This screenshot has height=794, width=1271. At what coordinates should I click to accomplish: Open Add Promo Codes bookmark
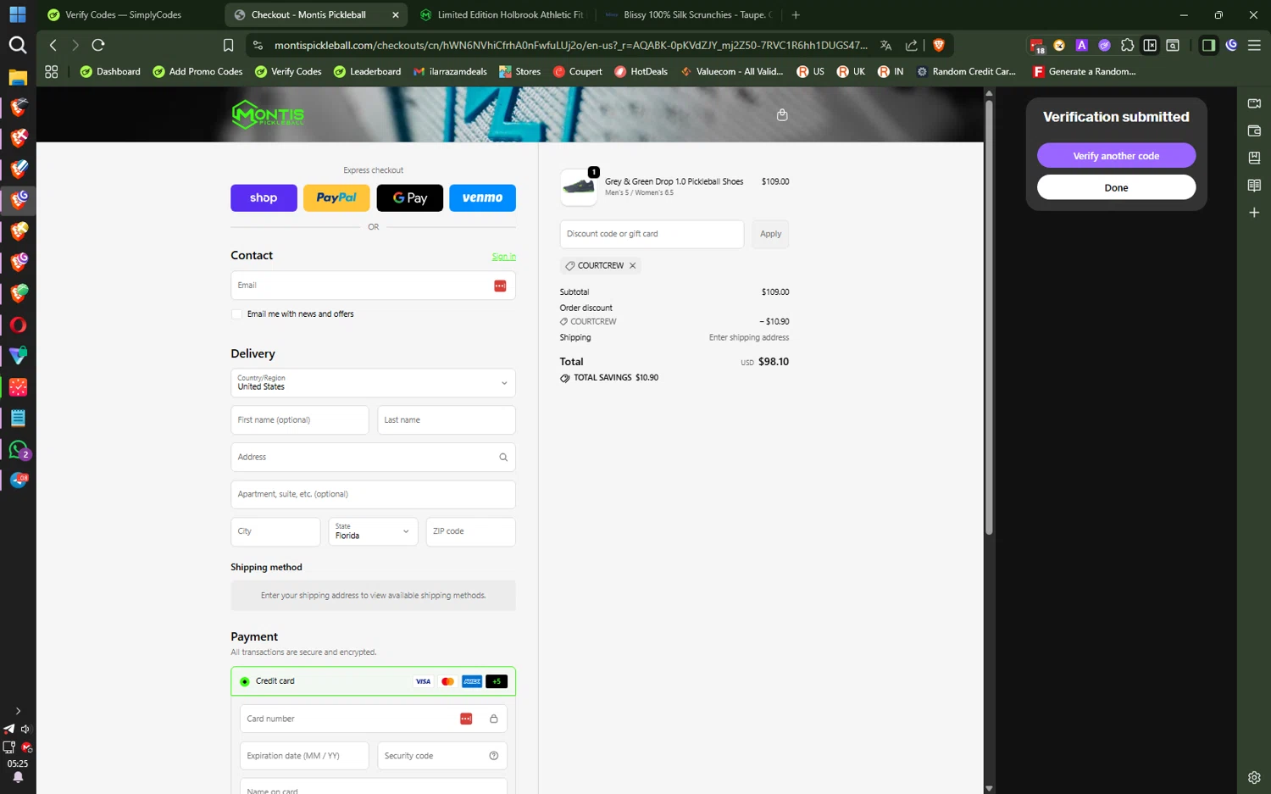(x=197, y=71)
